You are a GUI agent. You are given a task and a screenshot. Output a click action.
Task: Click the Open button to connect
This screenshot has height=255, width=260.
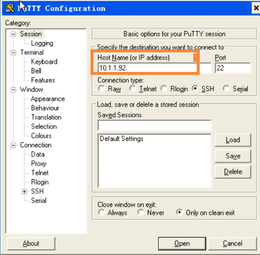point(182,244)
